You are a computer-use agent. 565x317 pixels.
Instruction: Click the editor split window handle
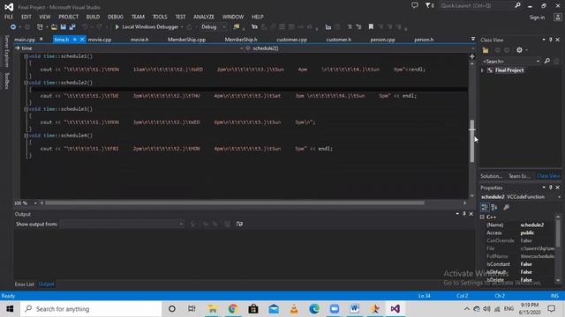(472, 56)
